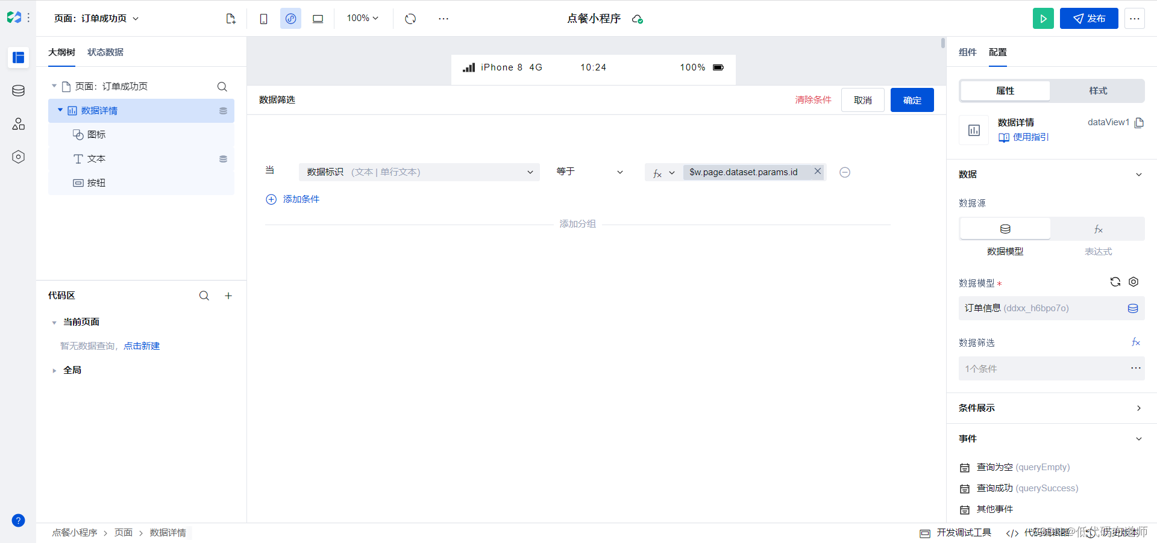Expand the 全局 code section
The image size is (1157, 543).
coord(54,371)
